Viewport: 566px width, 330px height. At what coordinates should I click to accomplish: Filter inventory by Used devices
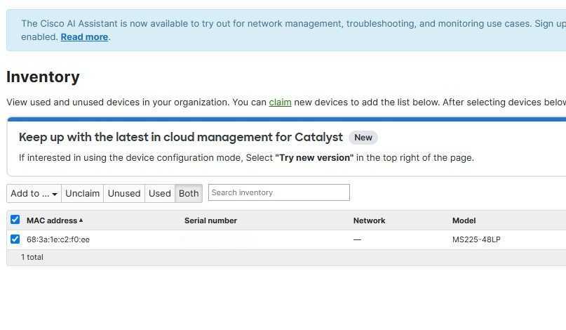coord(159,193)
